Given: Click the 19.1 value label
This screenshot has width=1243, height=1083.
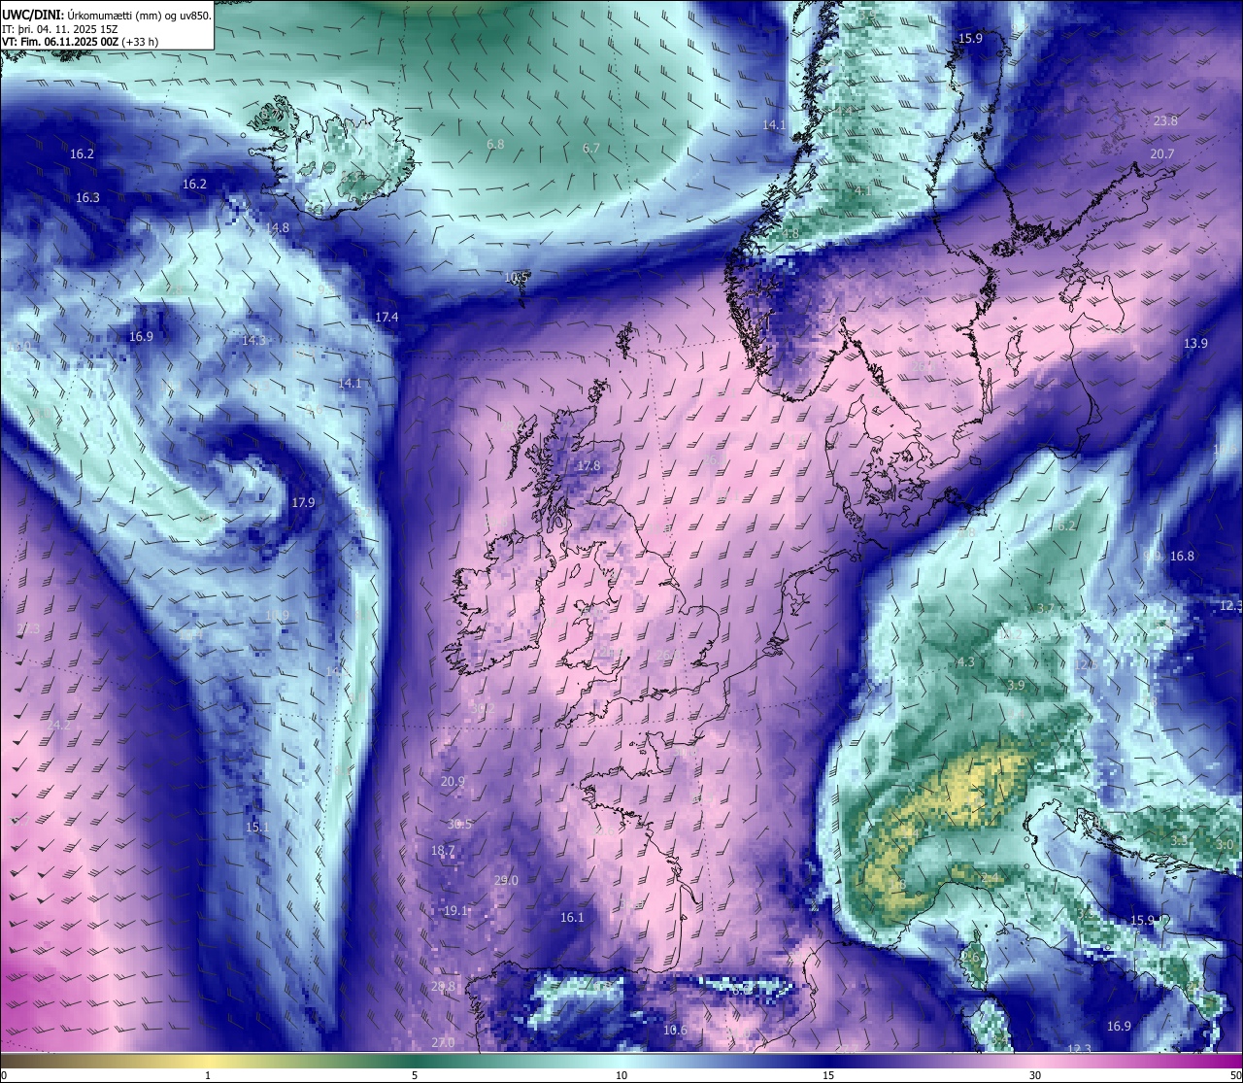Looking at the screenshot, I should [456, 911].
